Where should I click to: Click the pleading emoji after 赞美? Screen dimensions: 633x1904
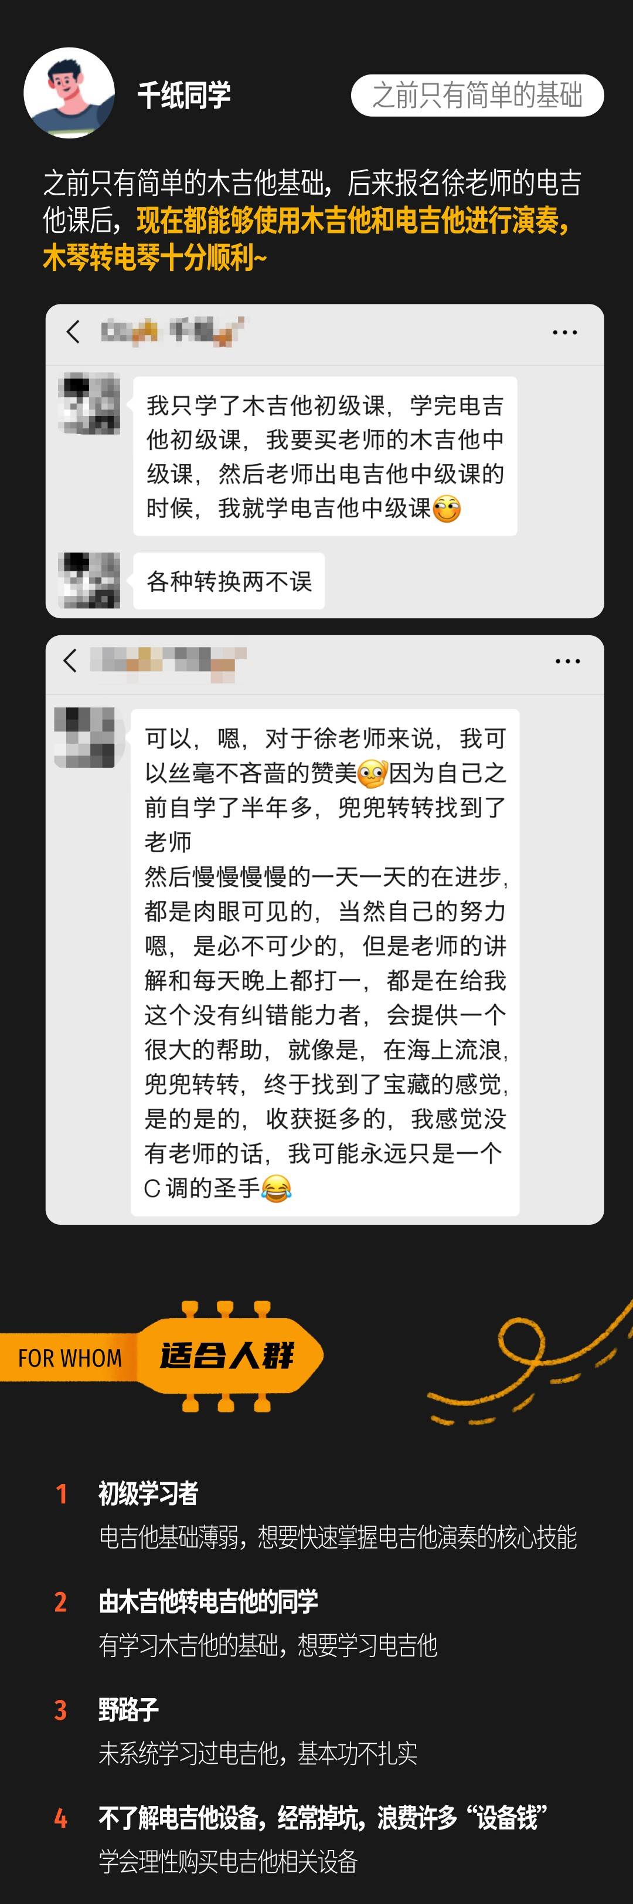[x=372, y=773]
